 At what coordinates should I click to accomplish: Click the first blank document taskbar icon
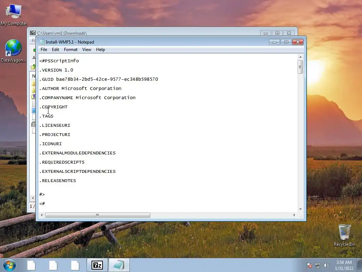[x=31, y=265]
